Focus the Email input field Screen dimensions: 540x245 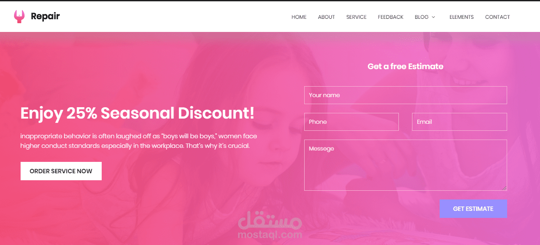459,122
